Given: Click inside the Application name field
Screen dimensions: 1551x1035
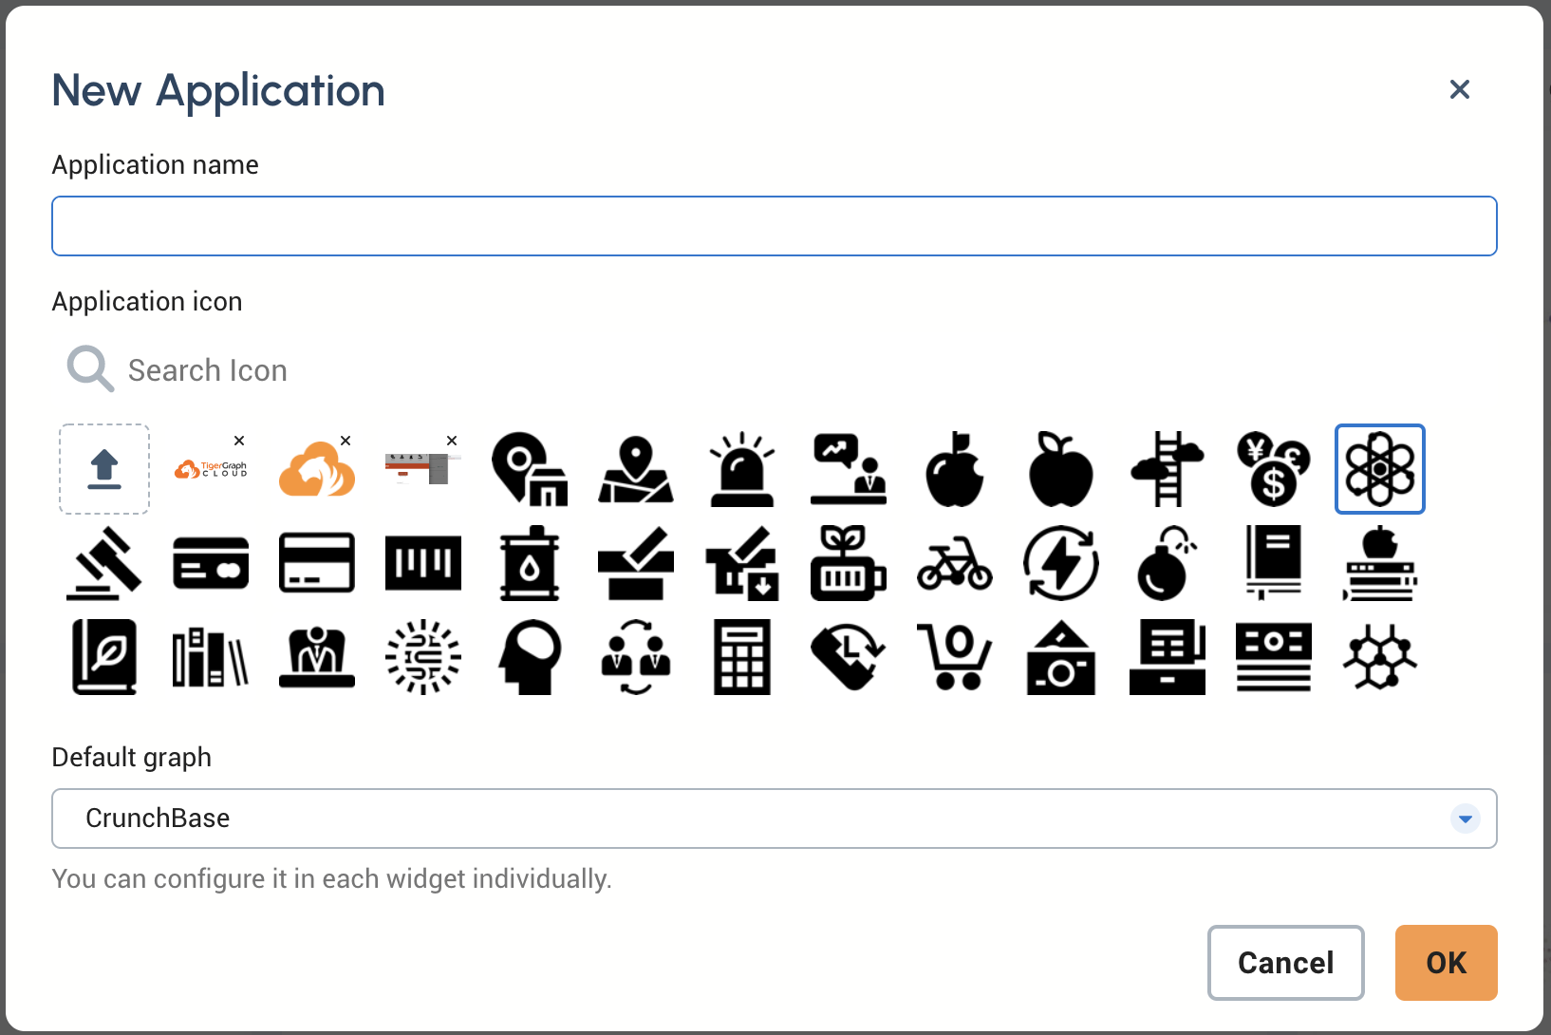Looking at the screenshot, I should (x=774, y=226).
